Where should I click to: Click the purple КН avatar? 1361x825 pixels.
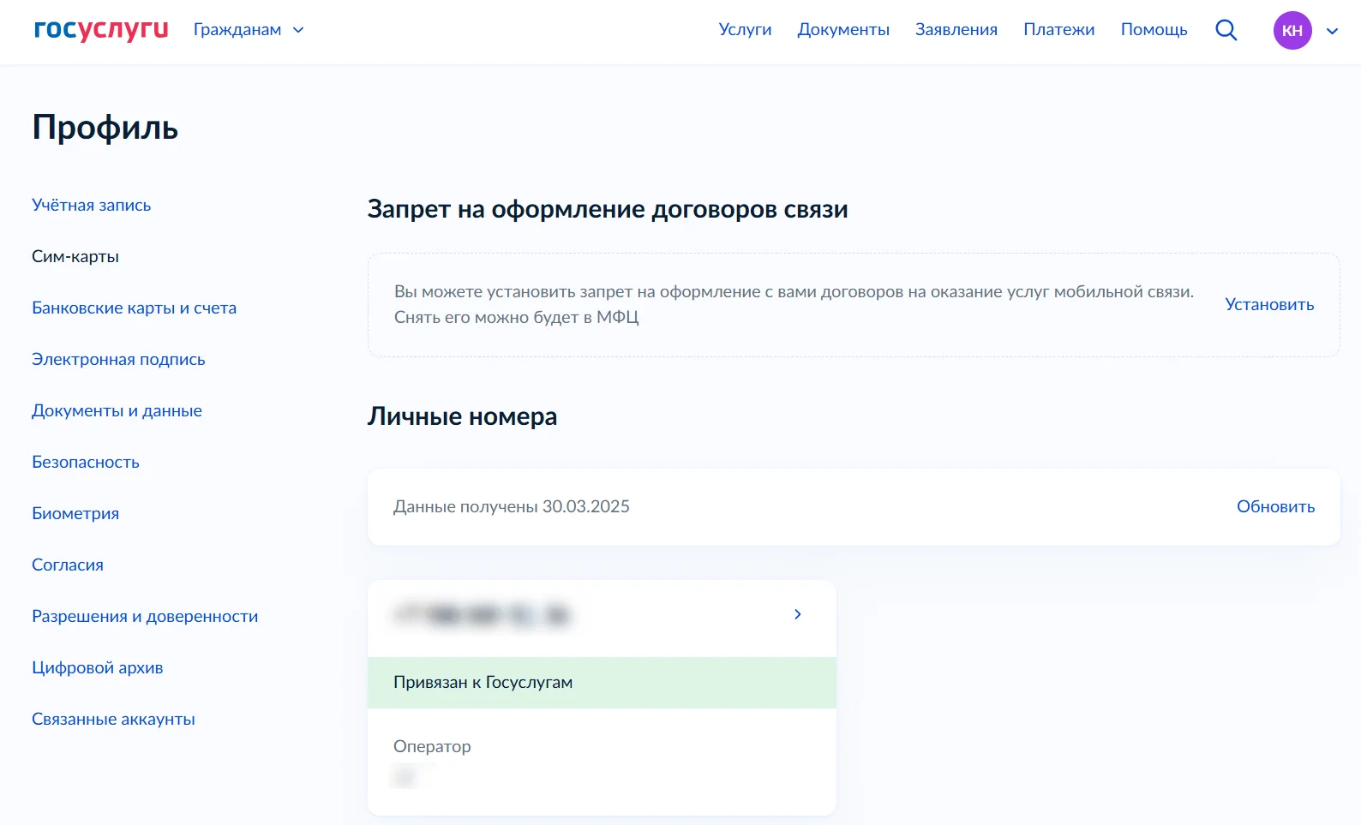tap(1292, 30)
